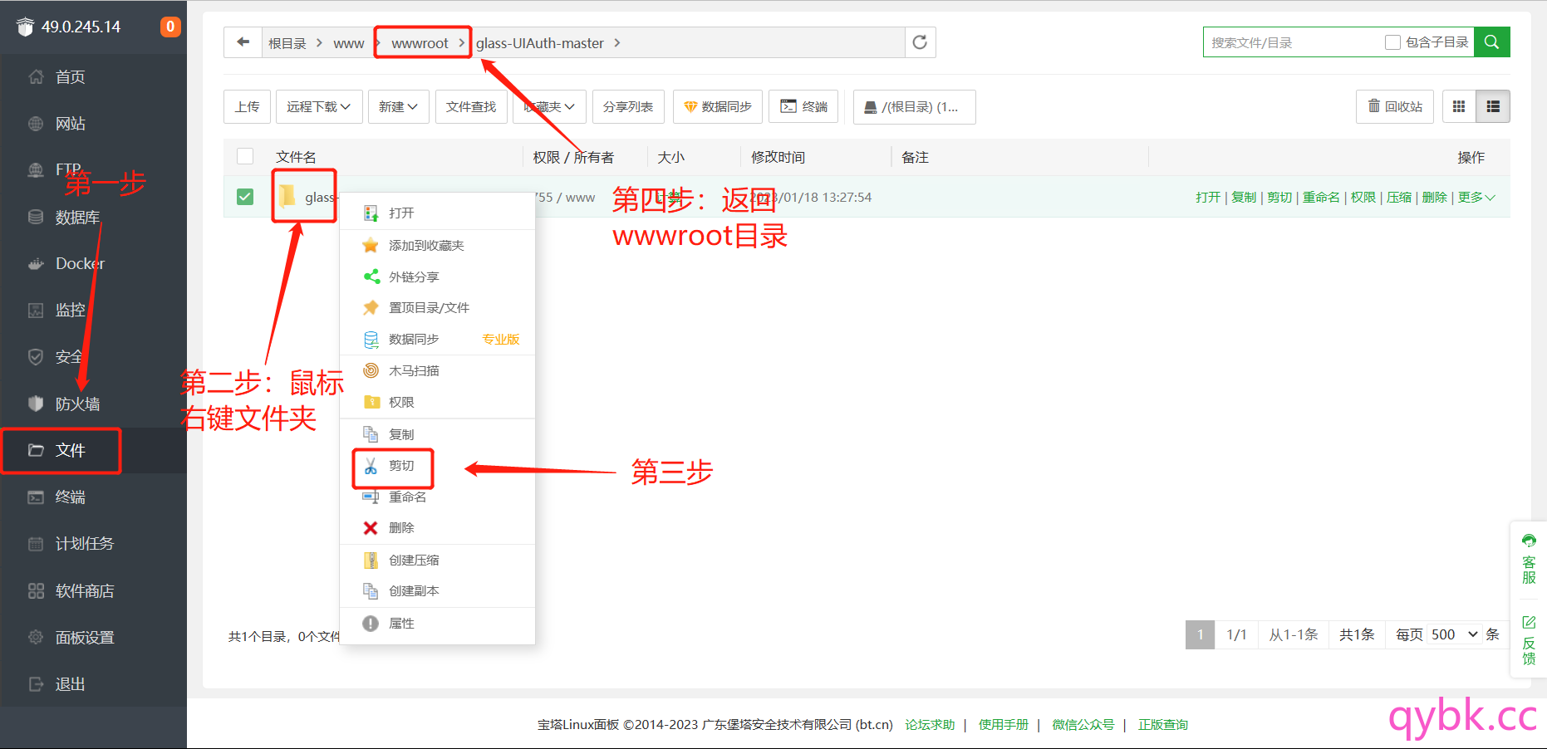Expand the 收藏夹 dropdown

click(549, 106)
